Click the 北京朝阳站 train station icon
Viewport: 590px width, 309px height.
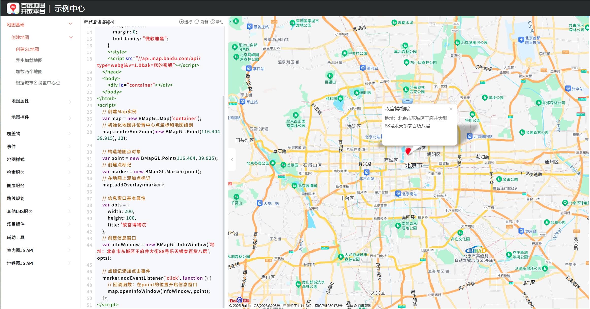pyautogui.click(x=469, y=137)
